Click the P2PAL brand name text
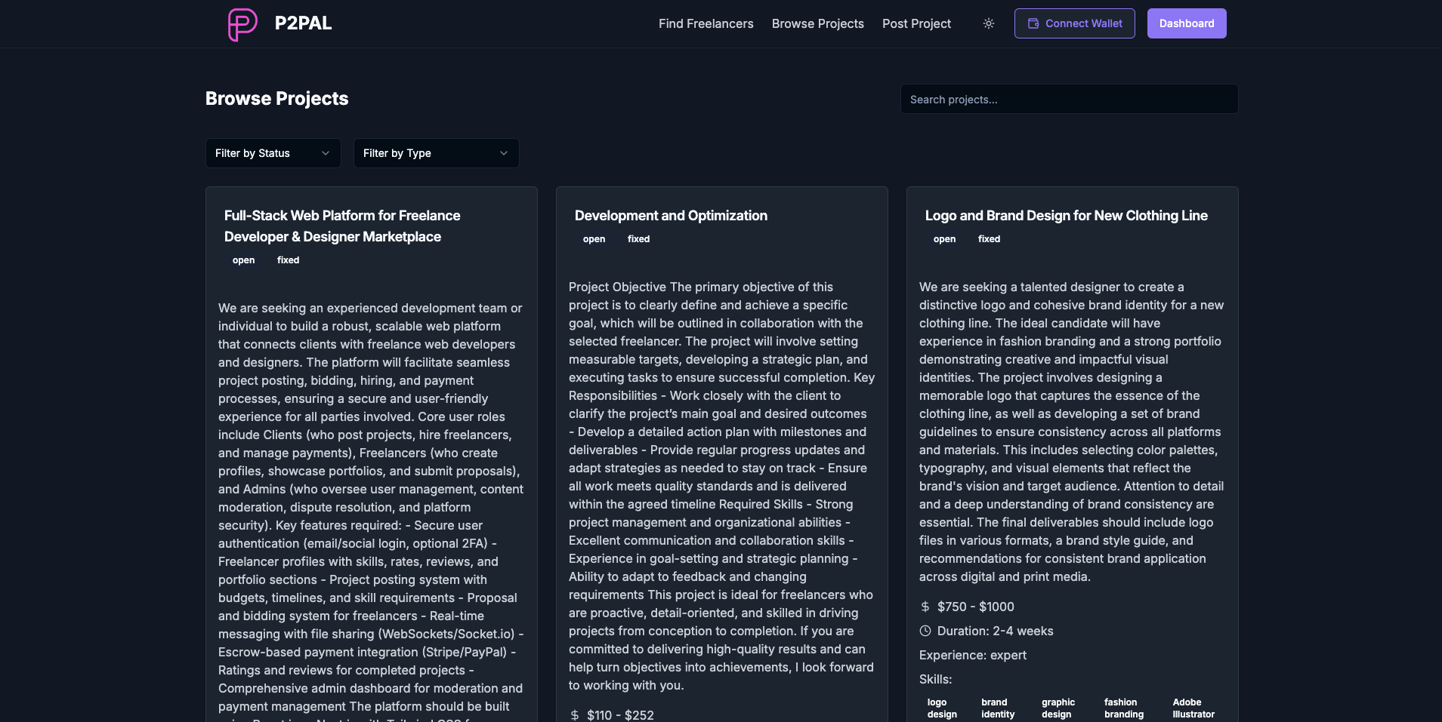 303,23
